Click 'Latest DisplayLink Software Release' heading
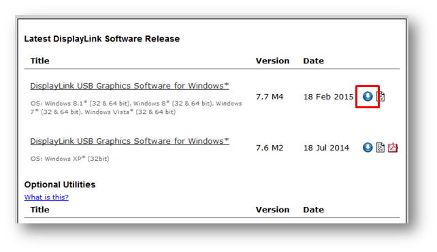The width and height of the screenshot is (437, 252). click(101, 39)
